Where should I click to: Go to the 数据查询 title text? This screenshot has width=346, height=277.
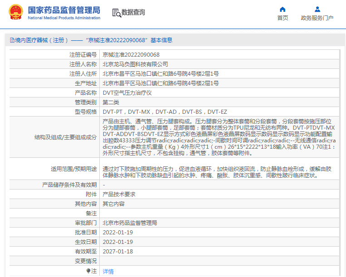133,13
